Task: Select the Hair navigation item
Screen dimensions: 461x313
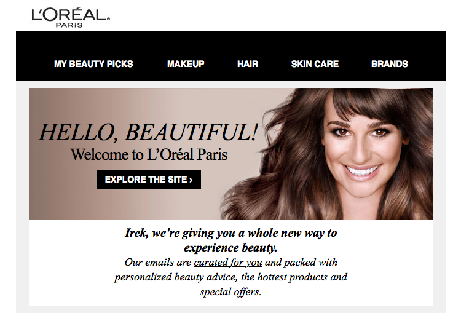Action: click(248, 64)
